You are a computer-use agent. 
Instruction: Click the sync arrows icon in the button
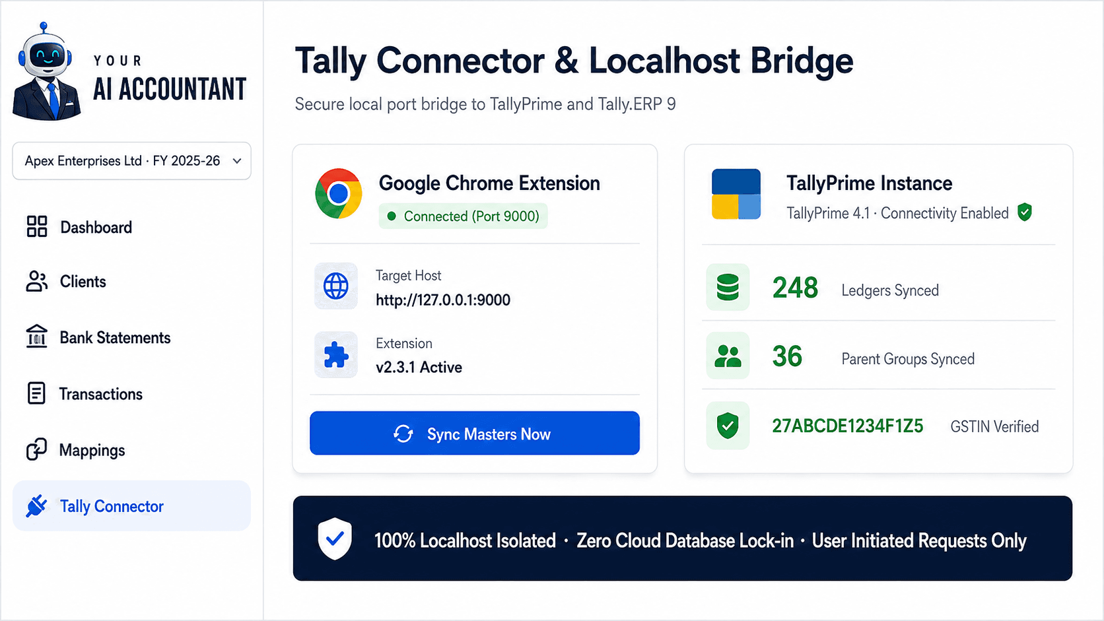[403, 434]
